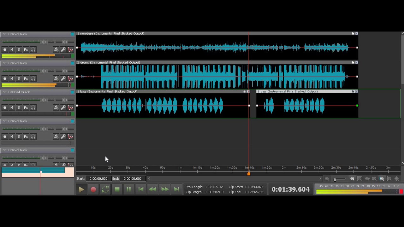The height and width of the screenshot is (227, 404).
Task: Adjust the pan slider on the non-base track
Action: [x=64, y=42]
